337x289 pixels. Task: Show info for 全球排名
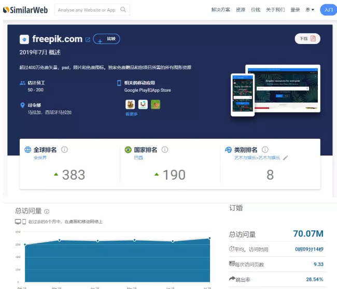click(64, 150)
